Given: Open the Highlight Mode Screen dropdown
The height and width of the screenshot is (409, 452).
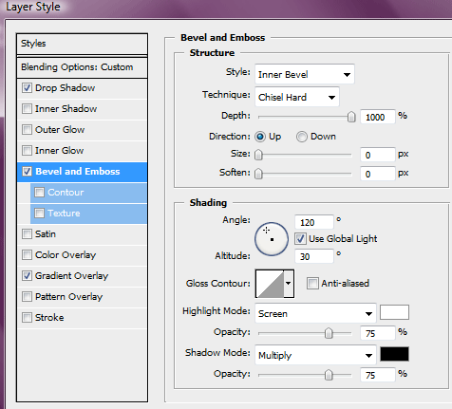Looking at the screenshot, I should tap(315, 313).
